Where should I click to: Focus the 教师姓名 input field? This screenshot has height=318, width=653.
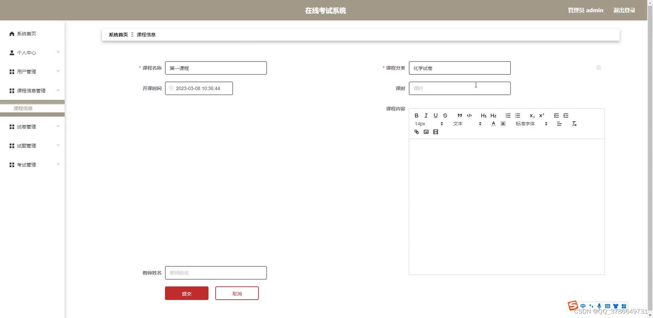(x=216, y=273)
